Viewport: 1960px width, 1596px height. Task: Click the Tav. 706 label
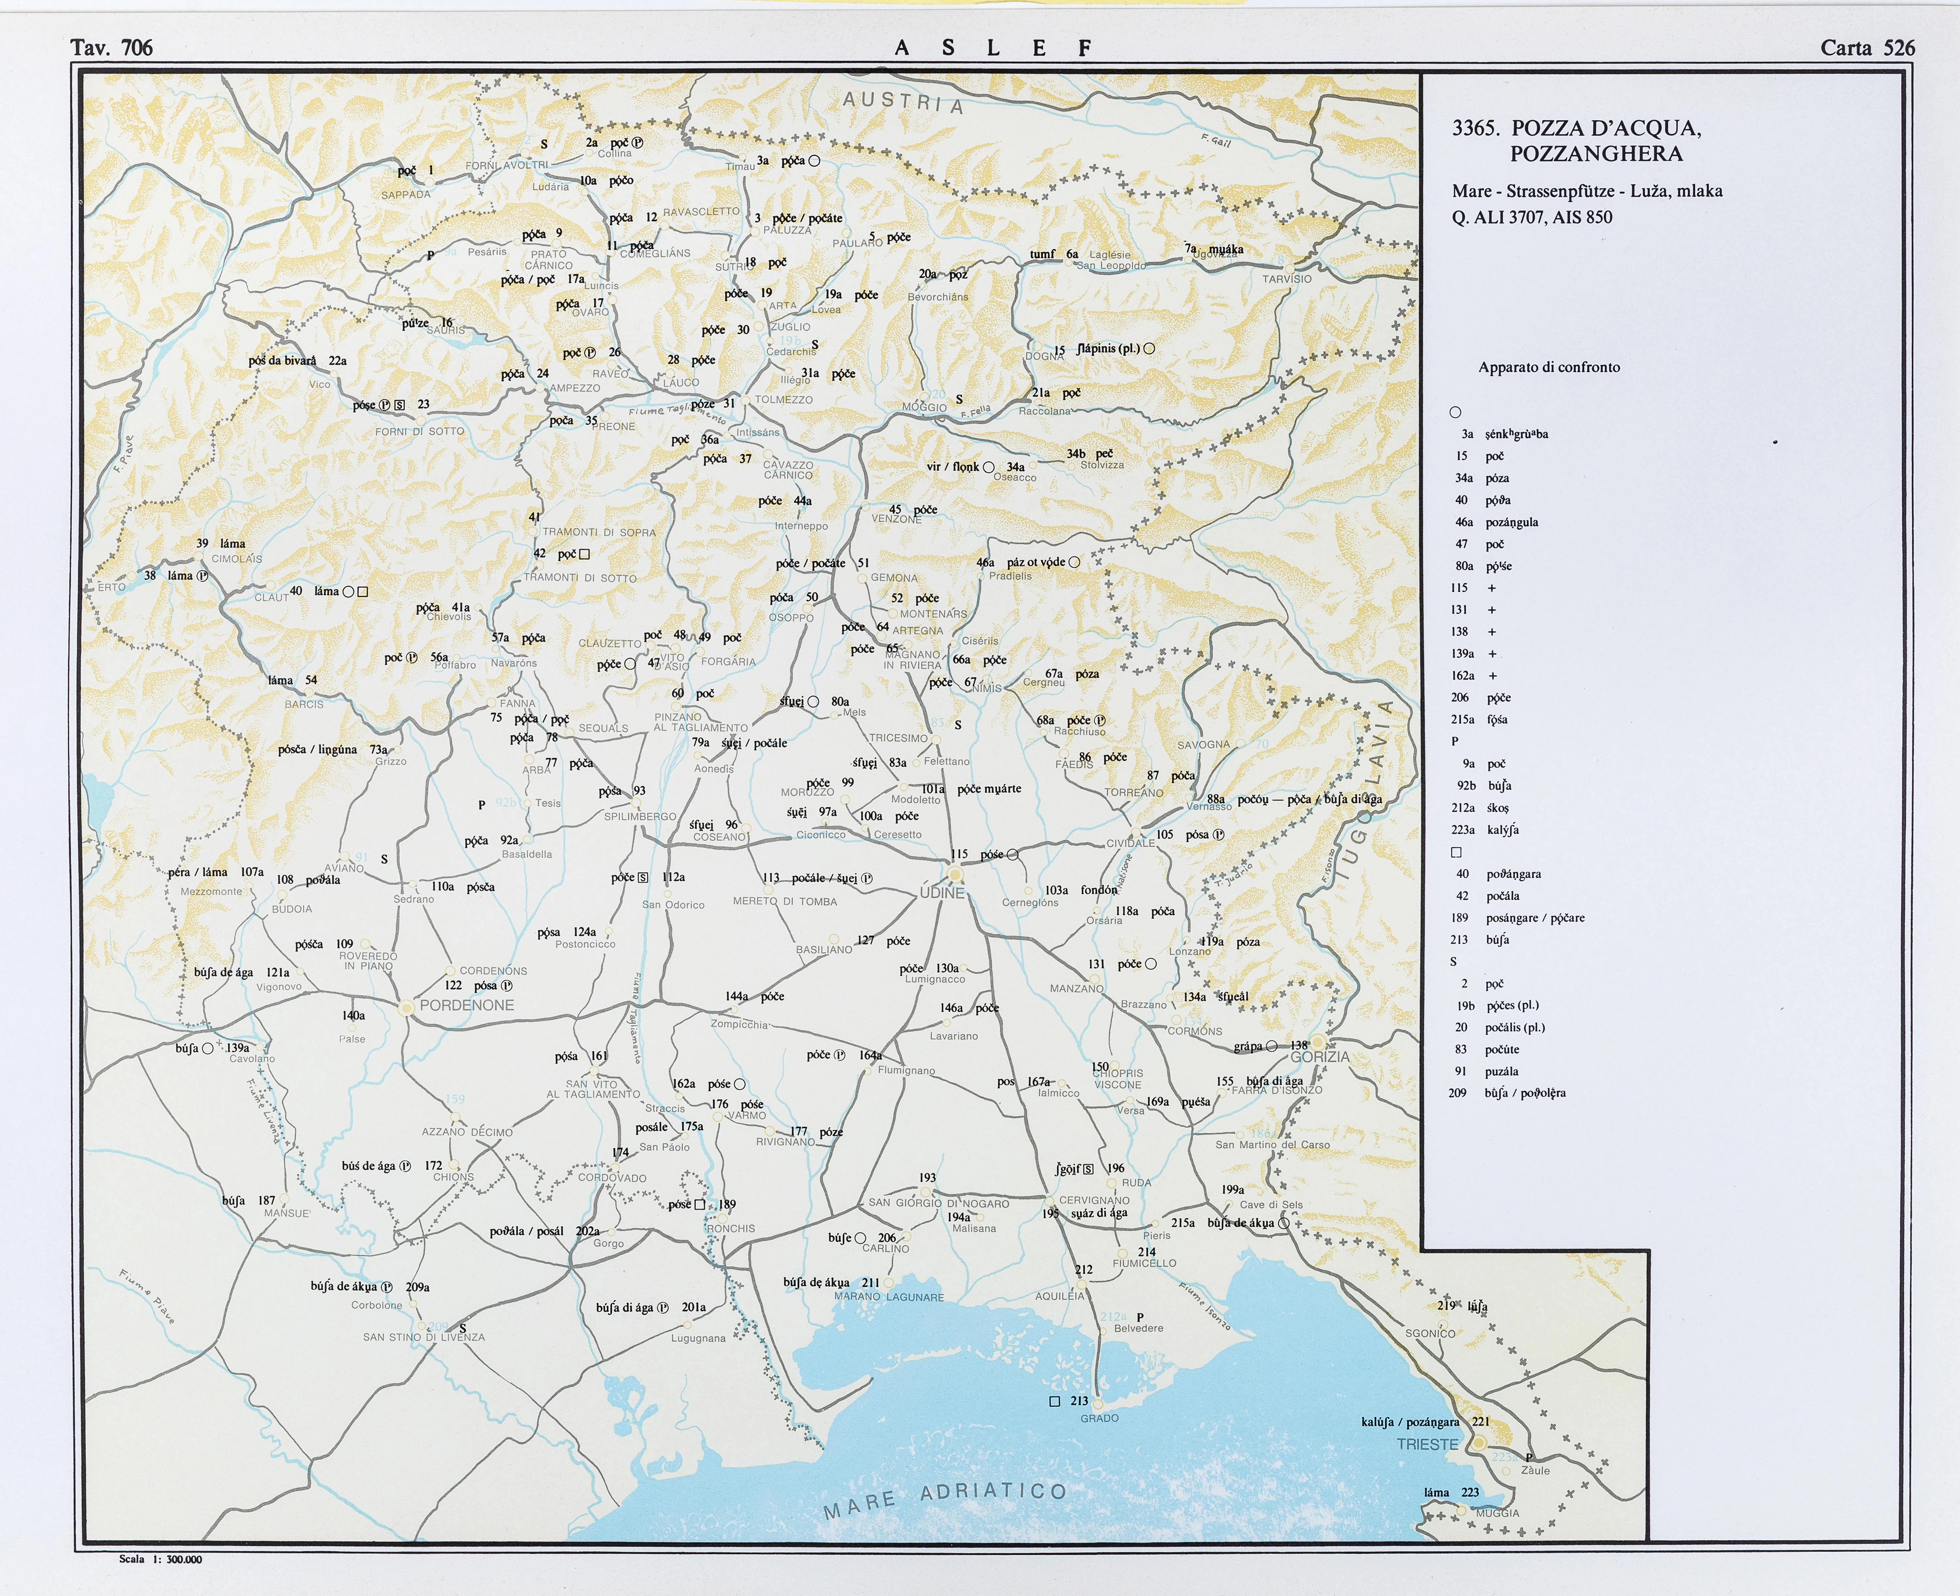point(111,48)
